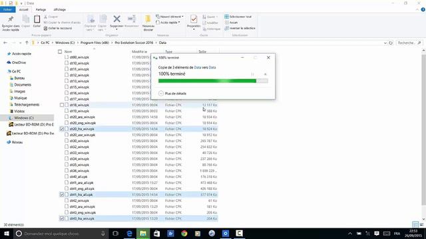This screenshot has height=239, width=426.
Task: Click Aucun in selection group
Action: point(231,23)
